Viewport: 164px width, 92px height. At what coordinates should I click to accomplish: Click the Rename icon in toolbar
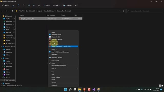(x=29, y=5)
